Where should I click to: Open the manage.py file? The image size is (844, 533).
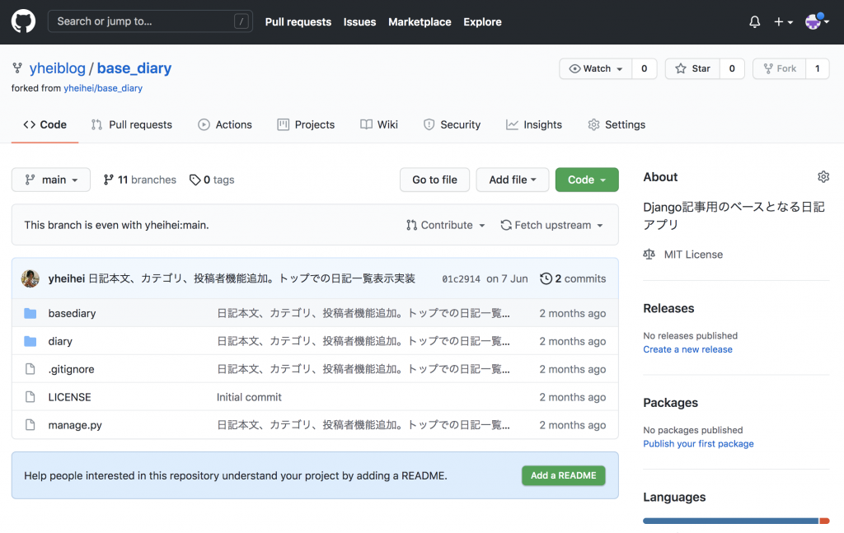(75, 425)
